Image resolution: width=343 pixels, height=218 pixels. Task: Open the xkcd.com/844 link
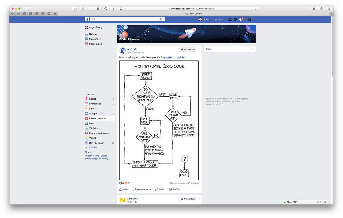coord(173,57)
